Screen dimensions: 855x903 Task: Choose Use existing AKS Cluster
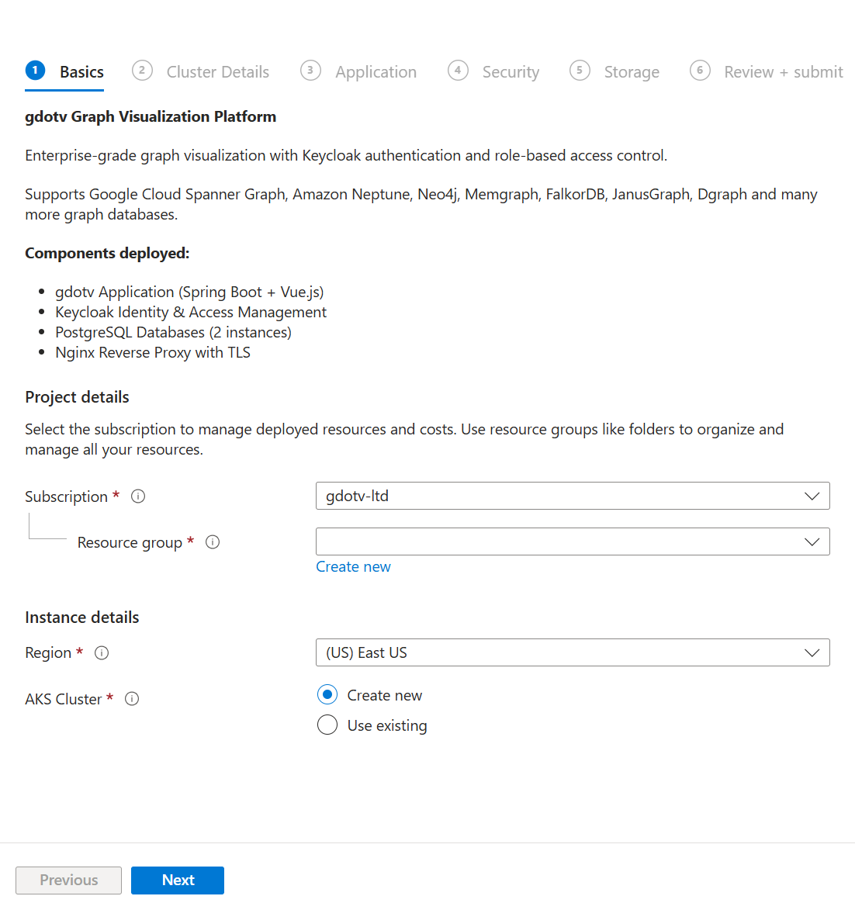tap(327, 725)
